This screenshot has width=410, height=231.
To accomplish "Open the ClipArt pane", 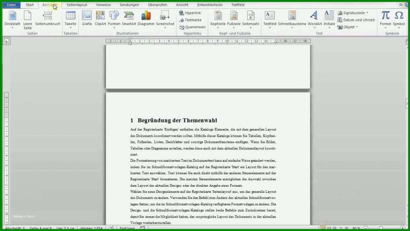I will pyautogui.click(x=100, y=19).
